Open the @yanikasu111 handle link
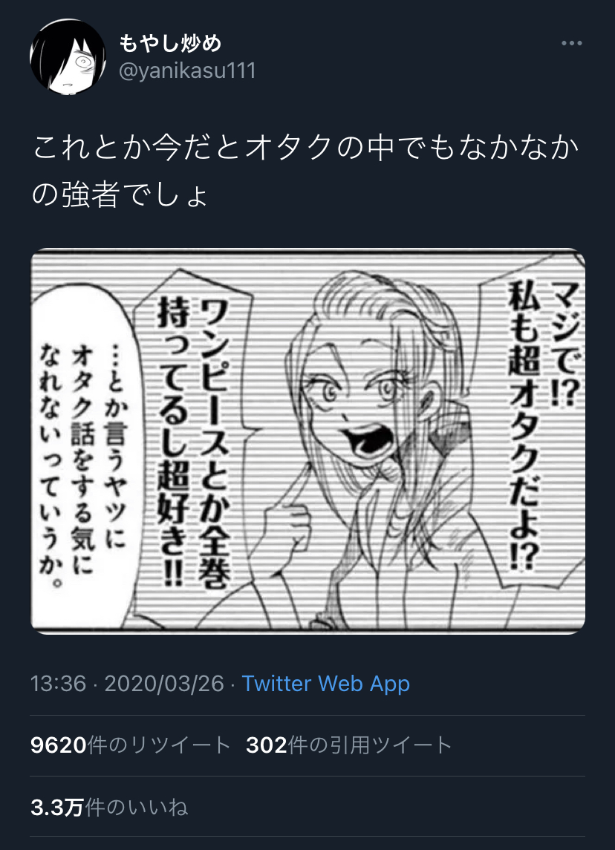615x850 pixels. point(187,71)
